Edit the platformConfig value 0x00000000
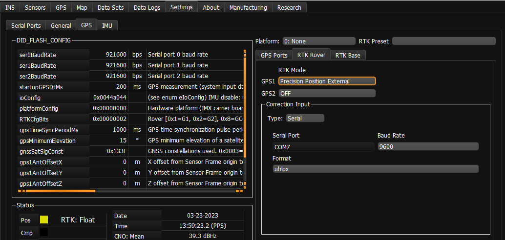Image resolution: width=505 pixels, height=240 pixels. pos(108,108)
